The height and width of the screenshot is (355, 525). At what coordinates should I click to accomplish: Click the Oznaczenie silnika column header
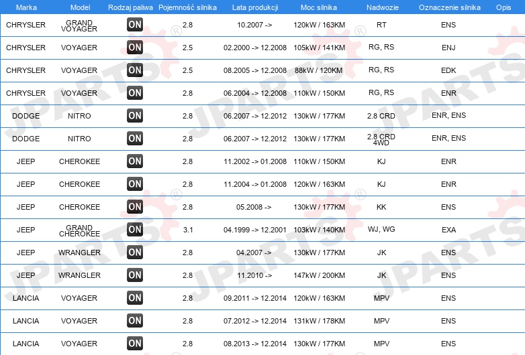[x=449, y=7]
